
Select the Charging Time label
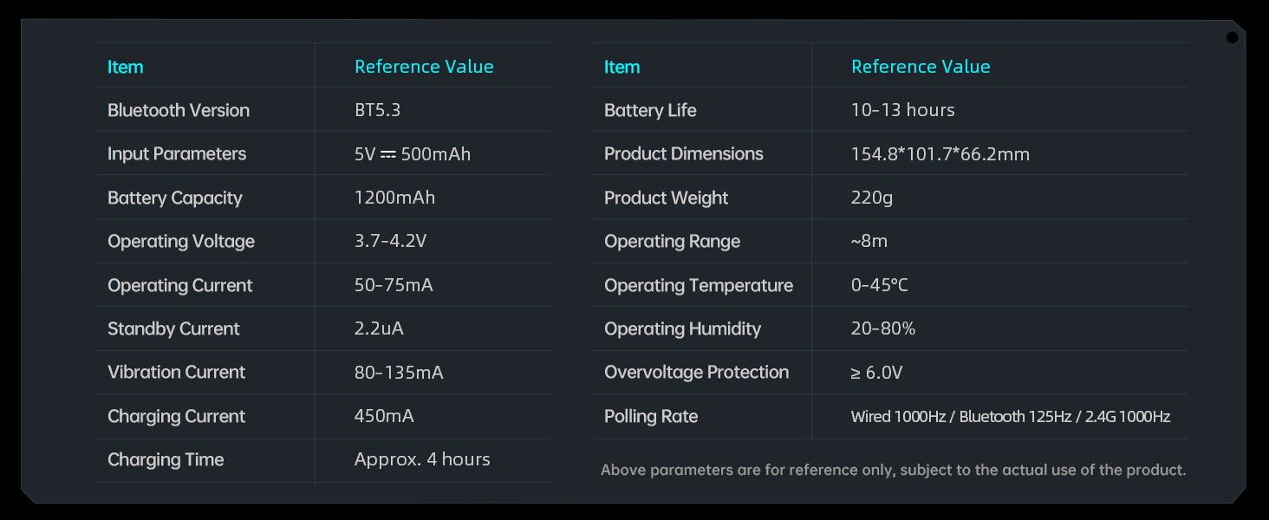166,459
